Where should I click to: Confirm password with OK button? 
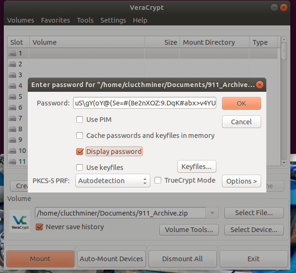[x=241, y=104]
